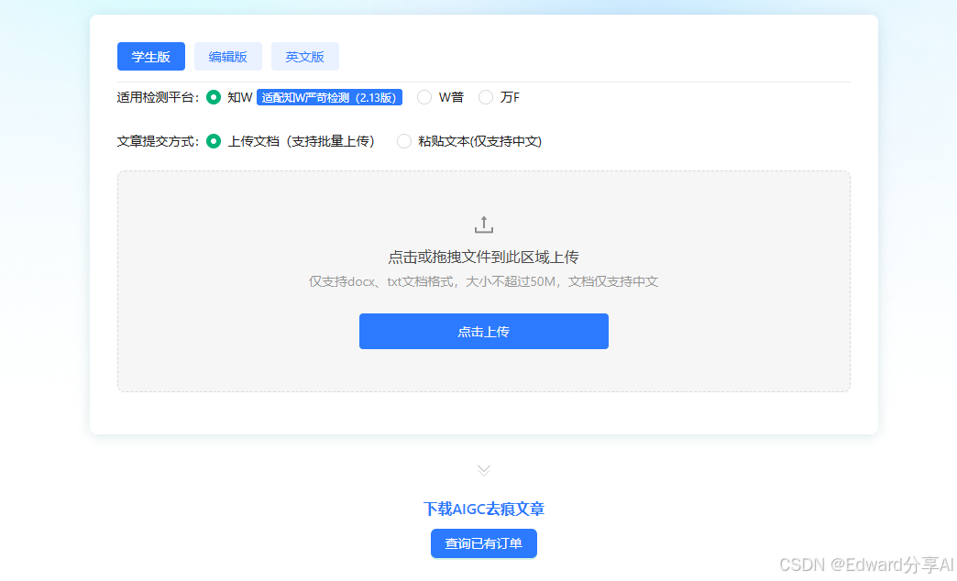Select the W普 detection platform radio
Image resolution: width=957 pixels, height=581 pixels.
pos(424,98)
